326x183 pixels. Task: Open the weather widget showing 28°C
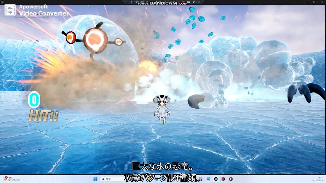pos(12,179)
